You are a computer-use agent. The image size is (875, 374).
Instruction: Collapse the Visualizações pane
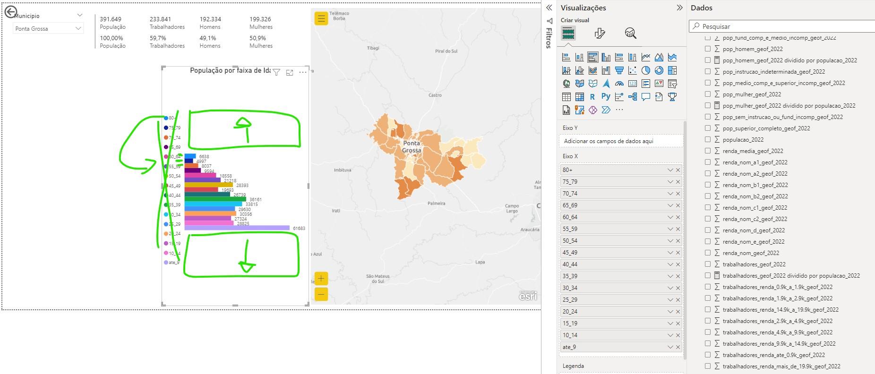pos(679,8)
